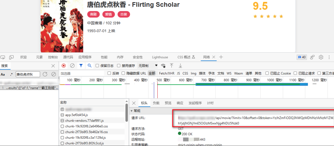The width and height of the screenshot is (334, 146).
Task: Select the Fetch/XHR filter button
Action: coord(167,73)
